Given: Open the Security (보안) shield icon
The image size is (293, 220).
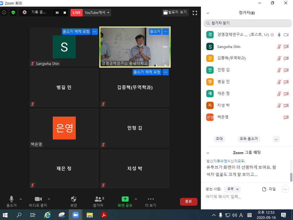Looking at the screenshot, I should [74, 199].
